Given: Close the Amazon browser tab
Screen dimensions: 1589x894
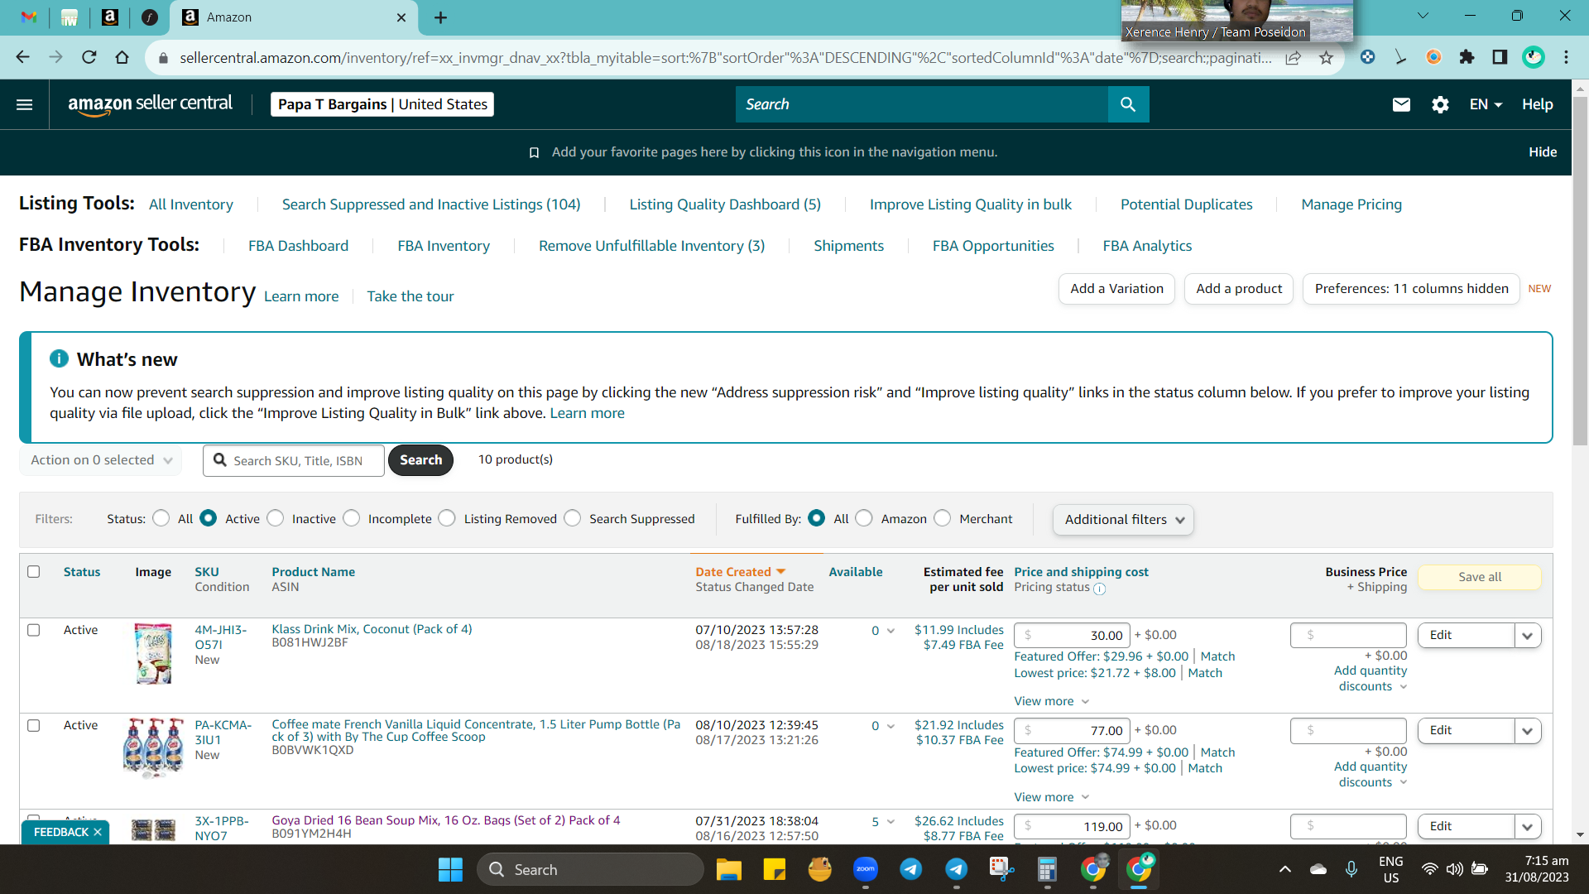Looking at the screenshot, I should [x=401, y=17].
